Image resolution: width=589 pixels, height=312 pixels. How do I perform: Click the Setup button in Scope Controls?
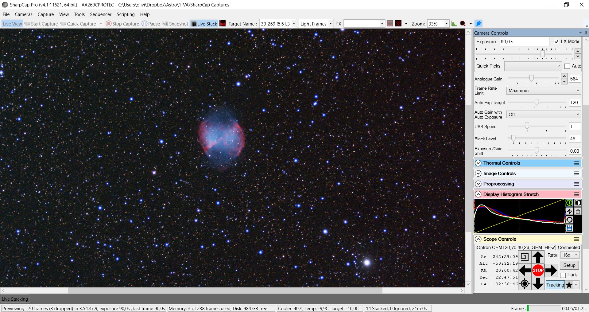click(x=569, y=265)
